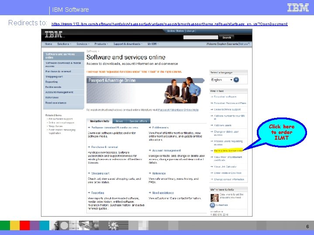The image size is (314, 235).
Task: Switch to the Special offers tab
Action: click(x=138, y=121)
